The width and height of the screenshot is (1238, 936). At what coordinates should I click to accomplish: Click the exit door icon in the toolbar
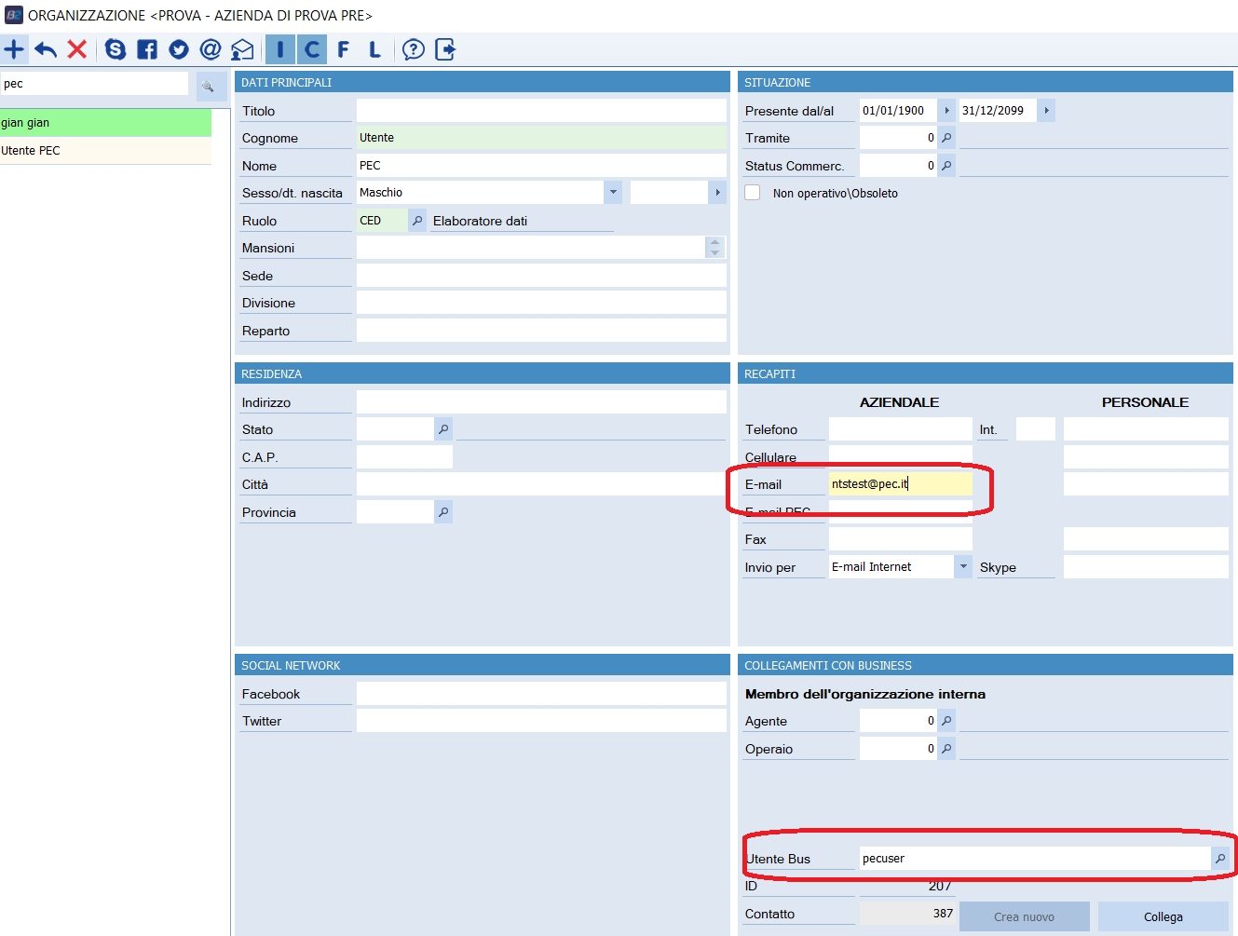(x=445, y=49)
